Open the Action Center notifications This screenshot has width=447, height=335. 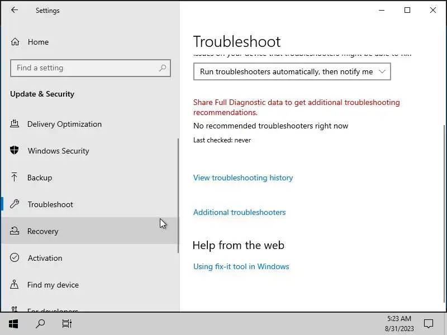[428, 324]
